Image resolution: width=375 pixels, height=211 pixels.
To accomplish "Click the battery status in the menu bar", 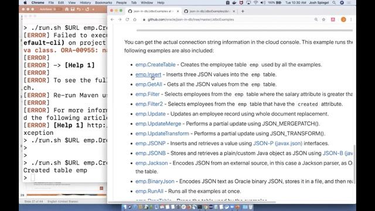I will [275, 2].
